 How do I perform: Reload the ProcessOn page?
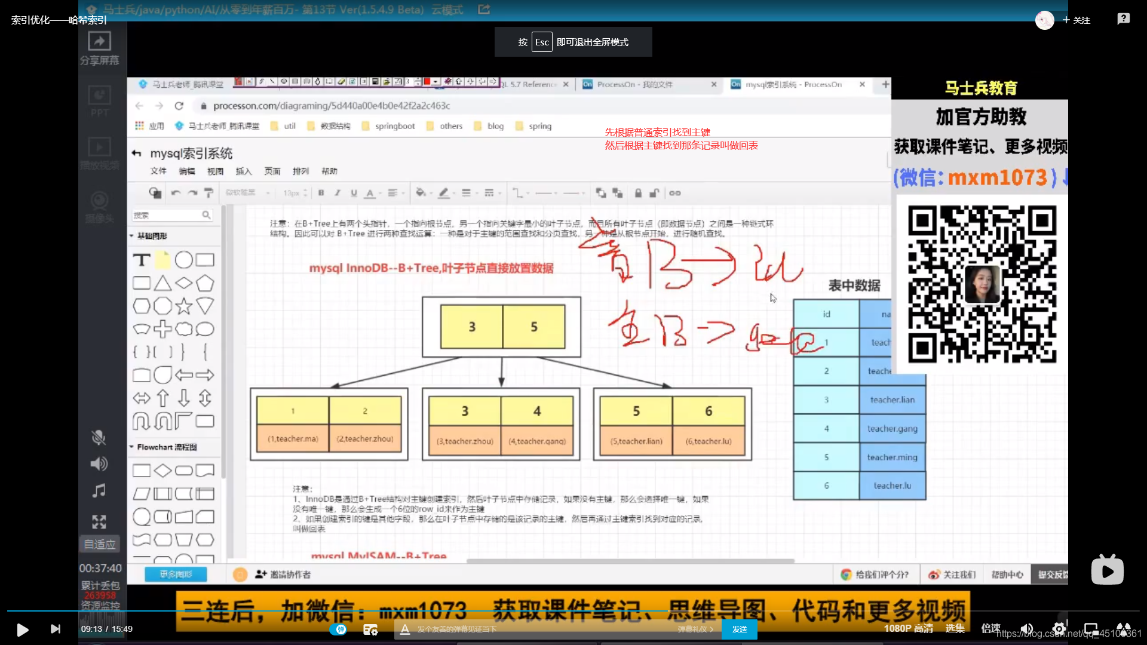click(179, 106)
